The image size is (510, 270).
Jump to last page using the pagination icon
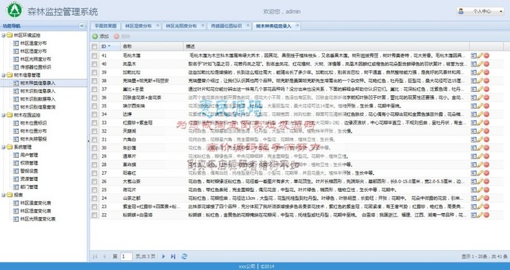point(173,256)
